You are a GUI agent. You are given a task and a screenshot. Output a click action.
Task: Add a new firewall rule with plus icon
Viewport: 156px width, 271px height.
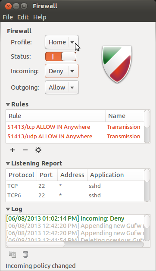click(x=12, y=150)
